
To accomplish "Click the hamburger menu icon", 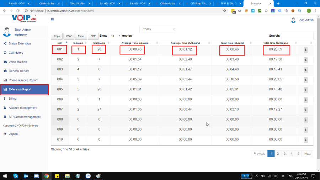I will pyautogui.click(x=53, y=19).
